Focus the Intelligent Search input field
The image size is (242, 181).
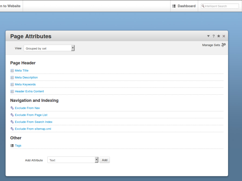coord(220,6)
